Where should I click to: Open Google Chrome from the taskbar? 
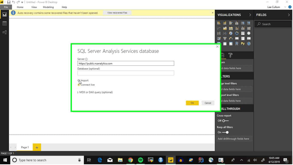coord(130,160)
